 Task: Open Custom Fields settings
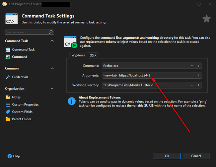click(x=22, y=112)
